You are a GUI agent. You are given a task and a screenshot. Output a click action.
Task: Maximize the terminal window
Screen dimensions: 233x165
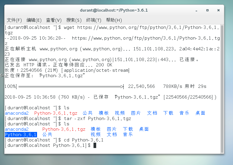click(207, 10)
